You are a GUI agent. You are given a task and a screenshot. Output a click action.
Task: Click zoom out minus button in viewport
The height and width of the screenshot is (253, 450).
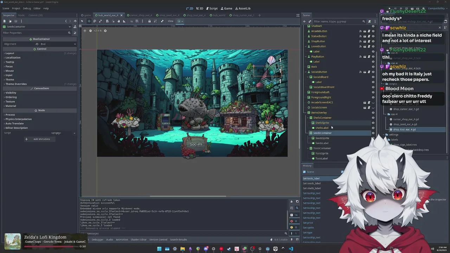(90, 31)
